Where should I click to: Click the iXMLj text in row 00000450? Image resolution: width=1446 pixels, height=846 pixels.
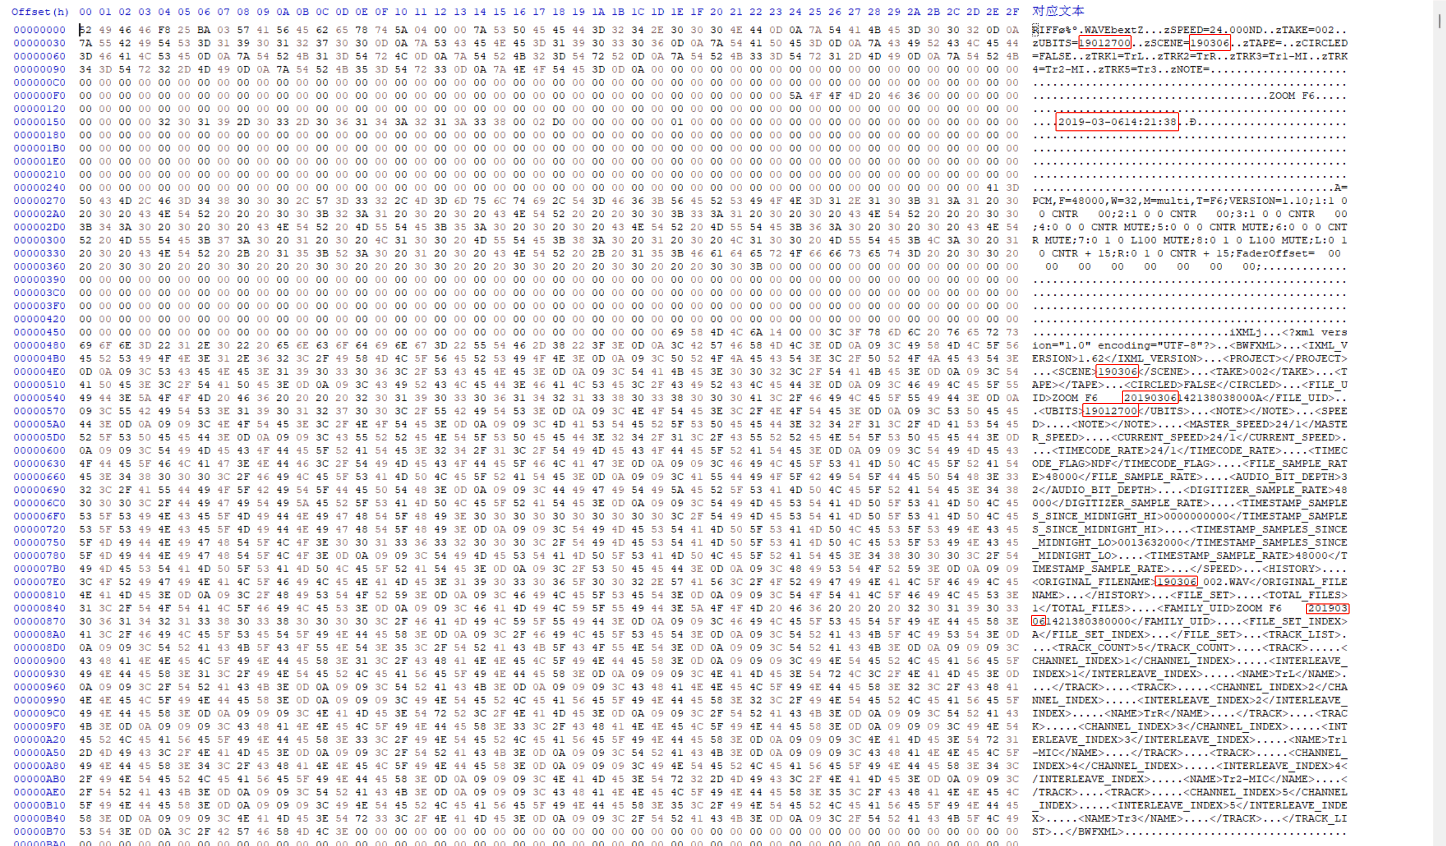tap(1245, 333)
